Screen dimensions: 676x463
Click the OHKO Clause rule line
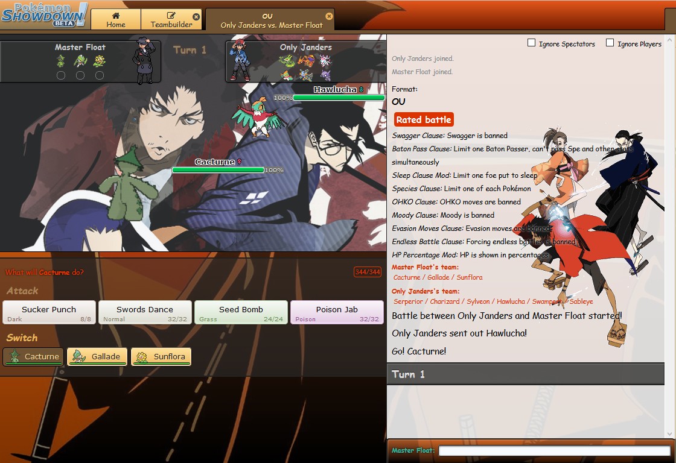tap(456, 202)
